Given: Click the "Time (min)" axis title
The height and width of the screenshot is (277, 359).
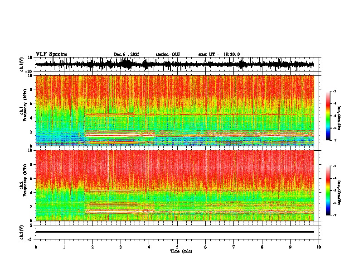Looking at the screenshot, I should (181, 251).
